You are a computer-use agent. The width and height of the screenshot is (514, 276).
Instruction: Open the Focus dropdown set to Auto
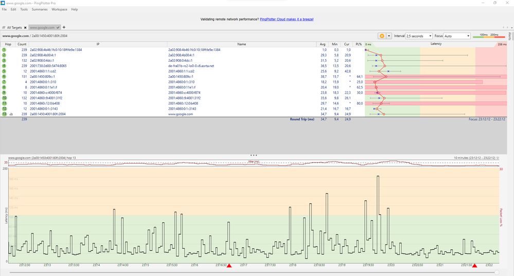click(x=457, y=36)
